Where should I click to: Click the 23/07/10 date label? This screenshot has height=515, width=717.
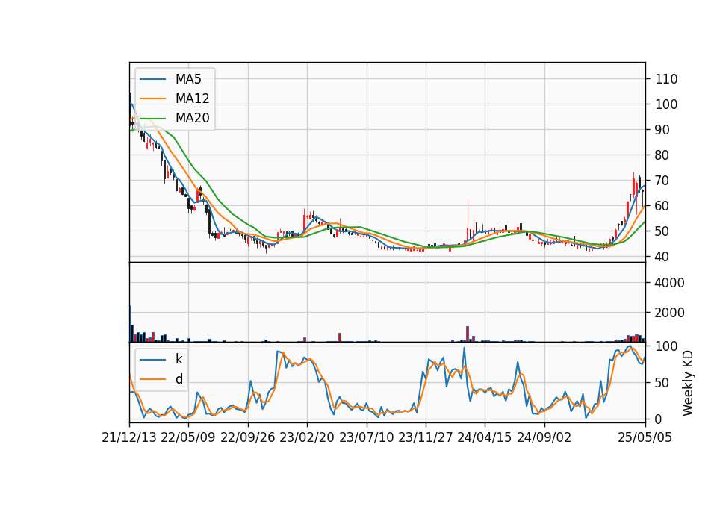point(366,437)
